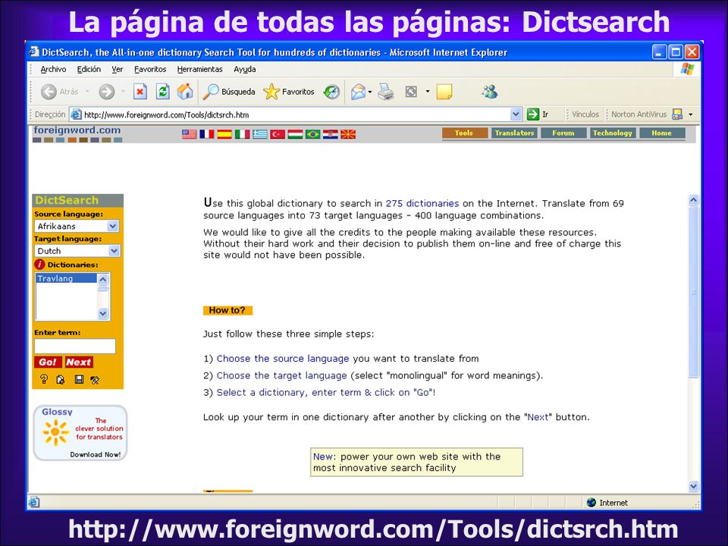Click the forward arrow navigation icon

(x=106, y=92)
